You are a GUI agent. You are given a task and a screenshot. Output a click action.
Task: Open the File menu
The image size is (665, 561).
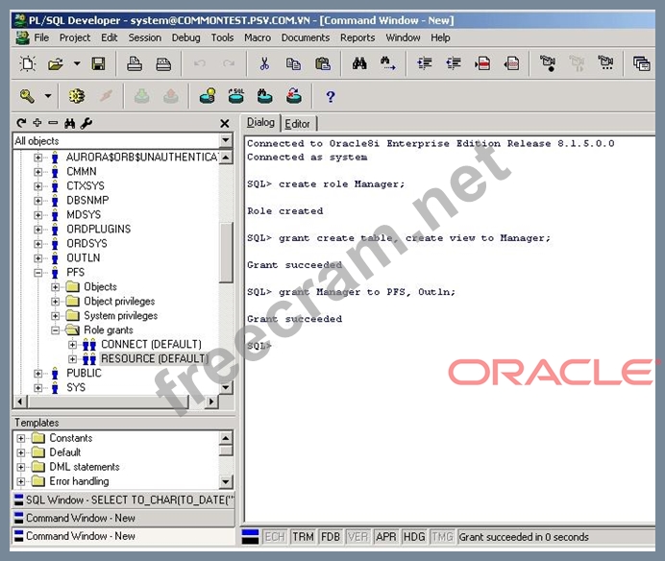pos(41,37)
